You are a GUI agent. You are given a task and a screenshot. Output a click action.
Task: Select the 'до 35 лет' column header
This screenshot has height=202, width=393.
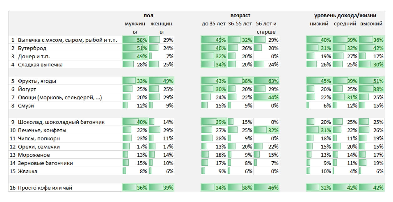[214, 24]
